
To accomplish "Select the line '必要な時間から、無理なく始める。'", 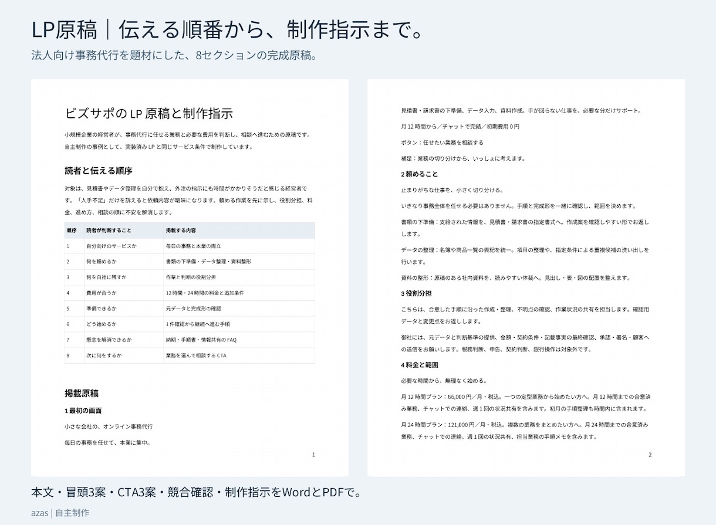I will 446,381.
